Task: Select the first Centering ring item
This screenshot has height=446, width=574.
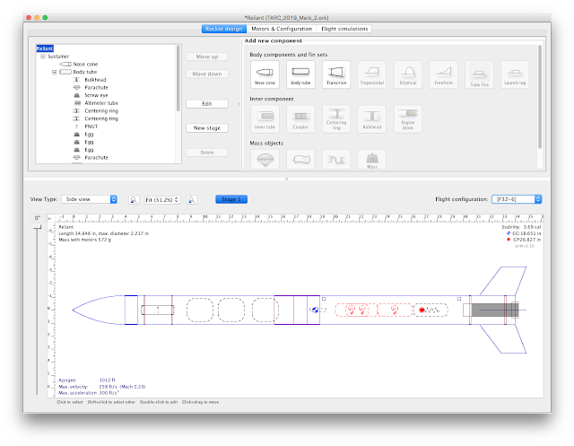Action: (101, 111)
